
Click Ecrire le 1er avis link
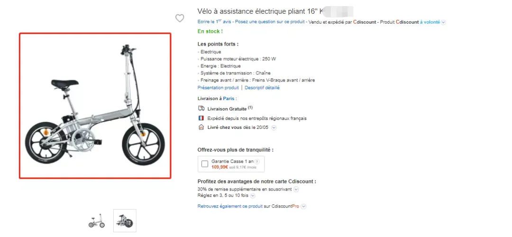tap(214, 22)
